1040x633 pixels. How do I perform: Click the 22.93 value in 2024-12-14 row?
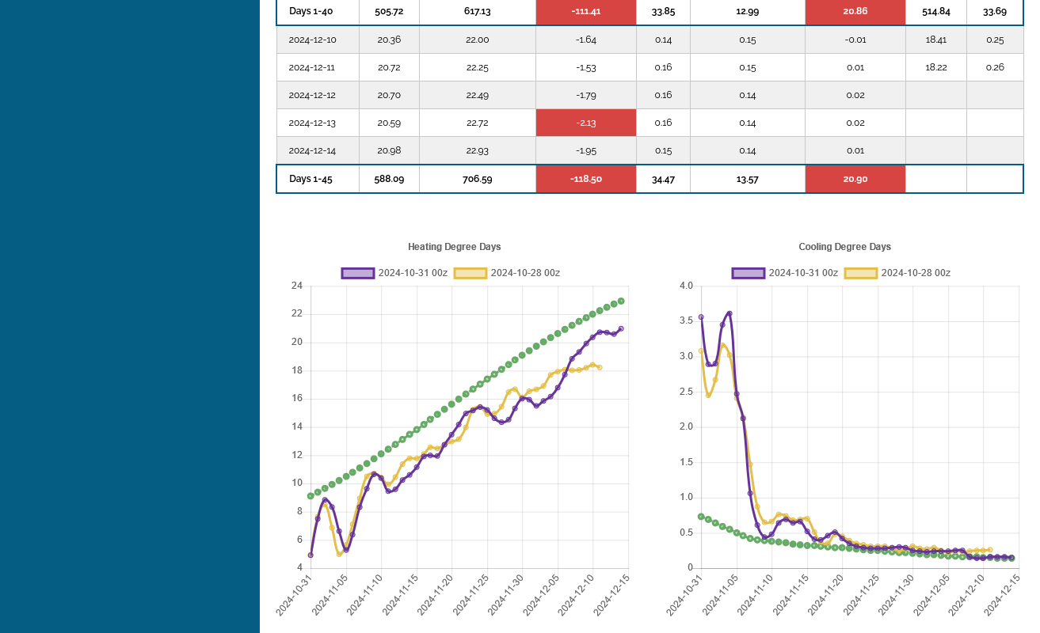(478, 150)
